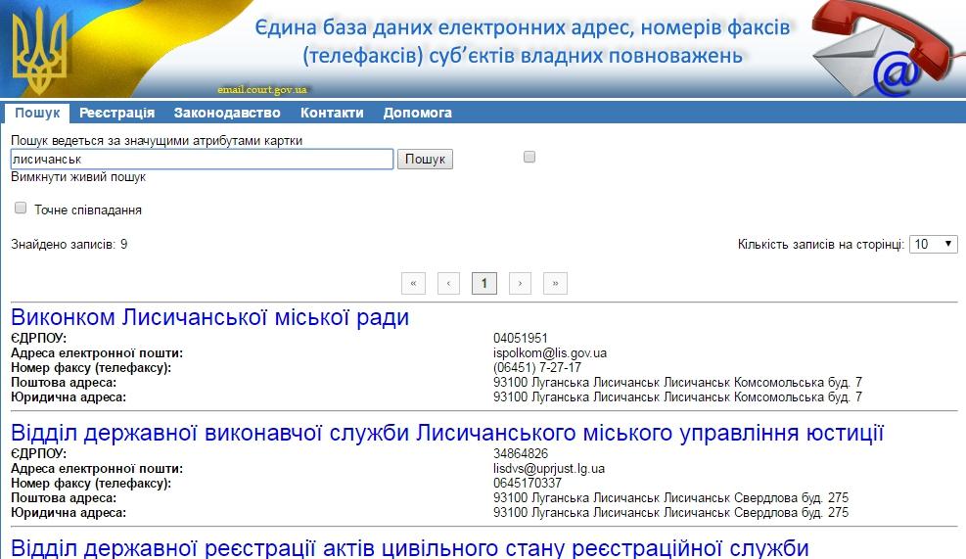This screenshot has height=559, width=966.
Task: Toggle the live search disable checkbox
Action: 529,157
